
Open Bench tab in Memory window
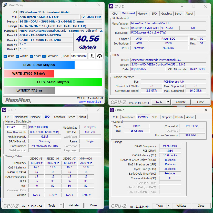179,117
